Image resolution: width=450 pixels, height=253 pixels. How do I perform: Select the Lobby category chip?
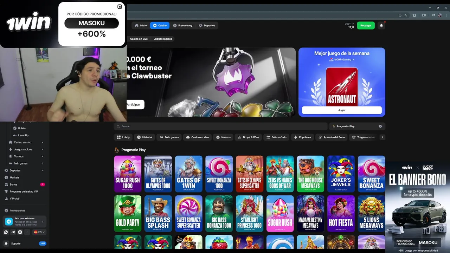tap(123, 137)
